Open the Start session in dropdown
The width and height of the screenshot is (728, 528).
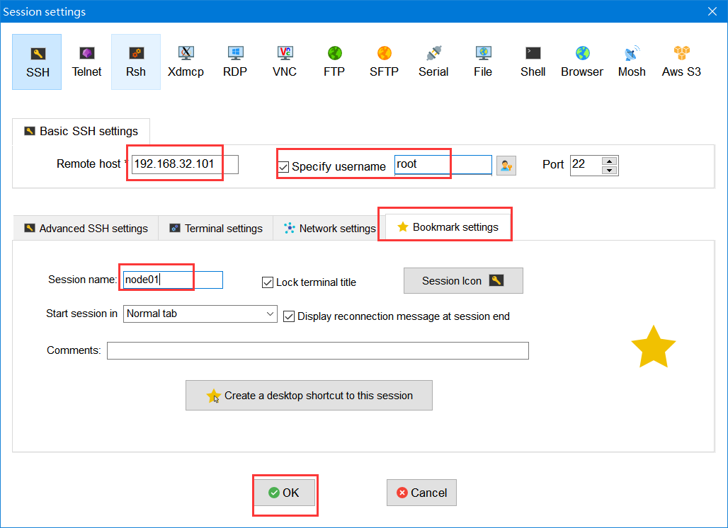pyautogui.click(x=200, y=314)
